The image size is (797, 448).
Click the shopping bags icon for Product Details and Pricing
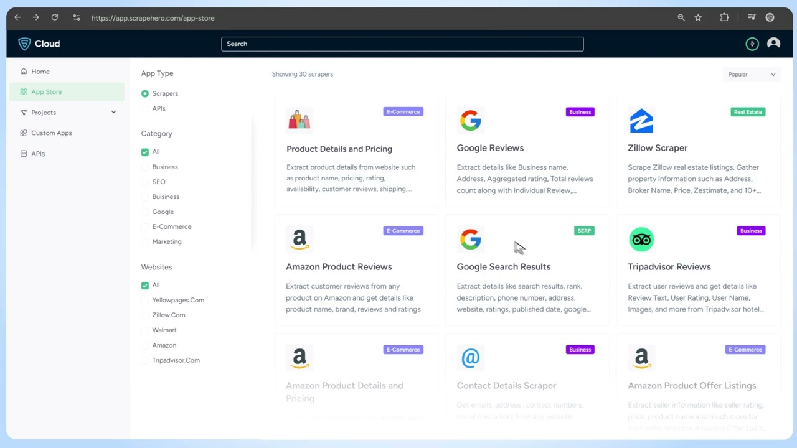click(299, 119)
